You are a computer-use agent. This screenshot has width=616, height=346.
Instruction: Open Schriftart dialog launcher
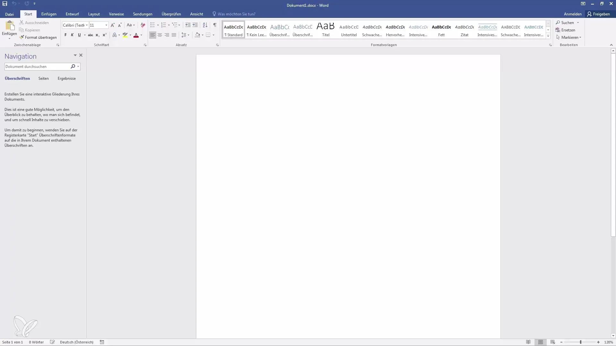[x=145, y=45]
